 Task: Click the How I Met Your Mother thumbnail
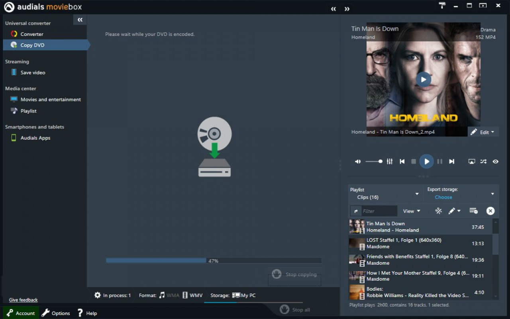click(357, 276)
